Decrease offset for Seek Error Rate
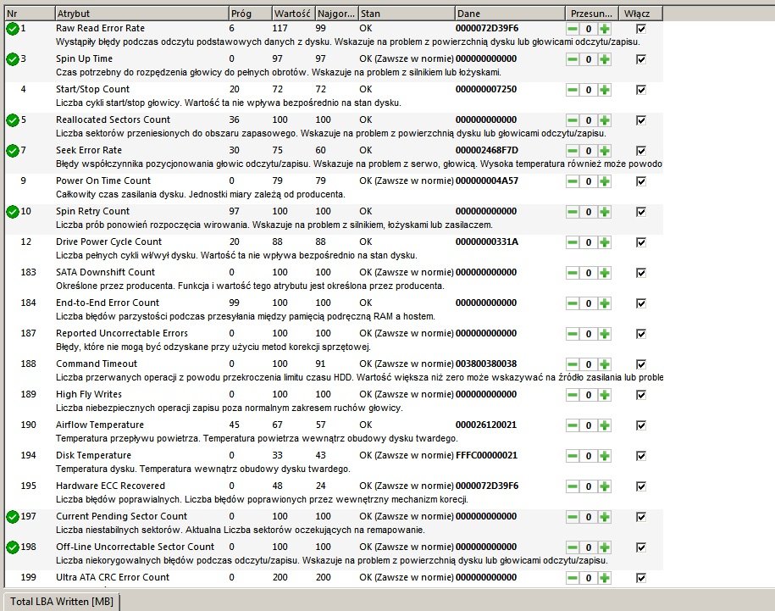The image size is (775, 611). 573,151
